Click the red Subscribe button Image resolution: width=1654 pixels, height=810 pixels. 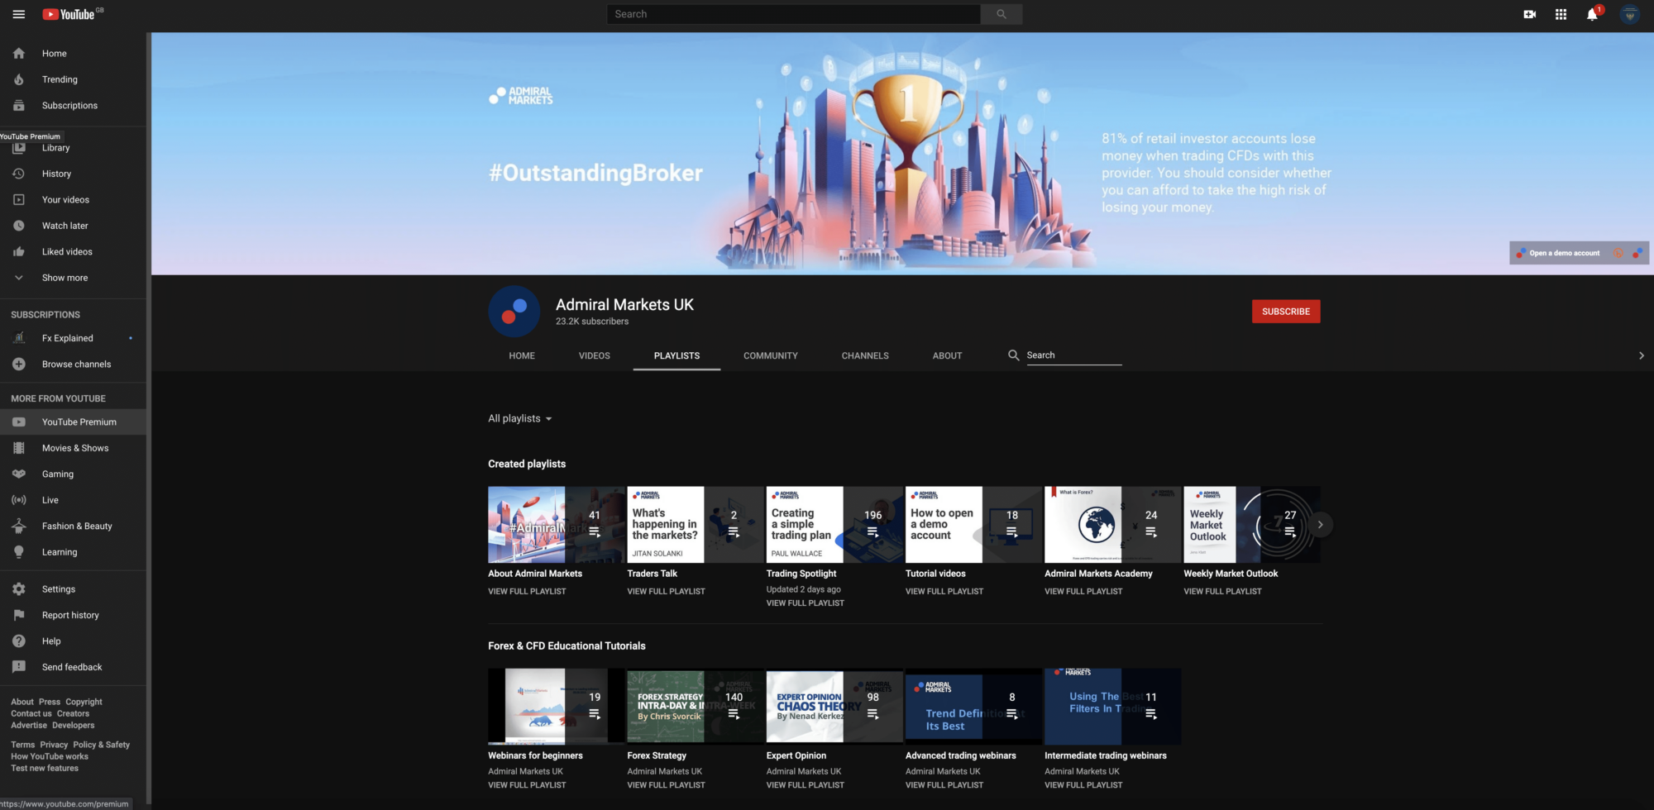(x=1285, y=312)
